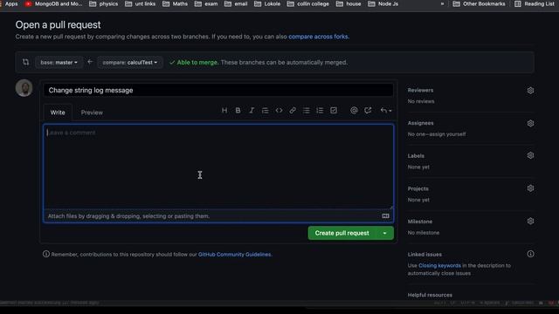
Task: Click the Labels heading
Action: point(416,156)
